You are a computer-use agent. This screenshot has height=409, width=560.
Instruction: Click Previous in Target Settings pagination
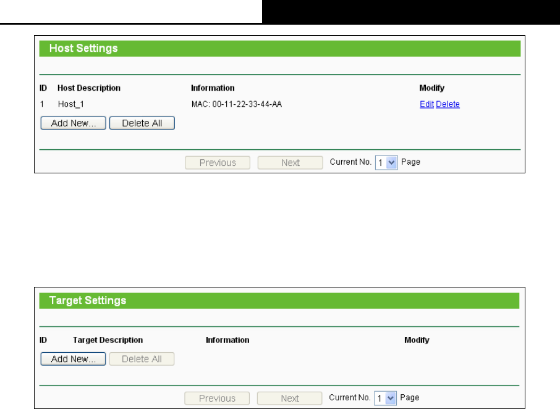(217, 399)
